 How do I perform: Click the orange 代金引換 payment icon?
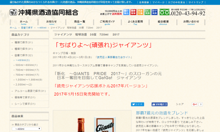tap(140, 12)
